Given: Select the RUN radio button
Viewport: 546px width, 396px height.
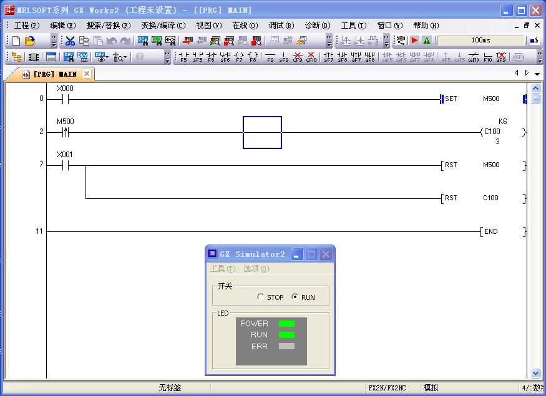Looking at the screenshot, I should 295,297.
